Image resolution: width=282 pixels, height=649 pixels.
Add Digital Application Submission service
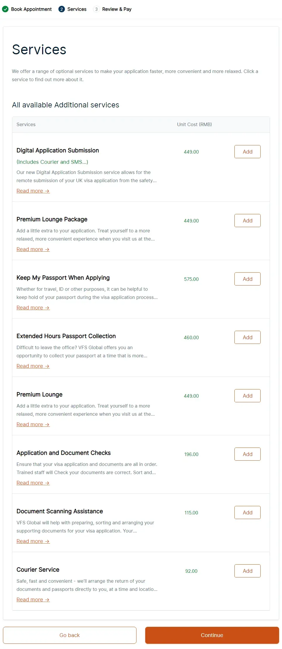coord(247,152)
